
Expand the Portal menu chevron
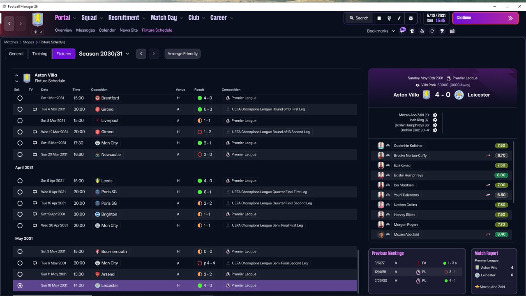pos(74,18)
